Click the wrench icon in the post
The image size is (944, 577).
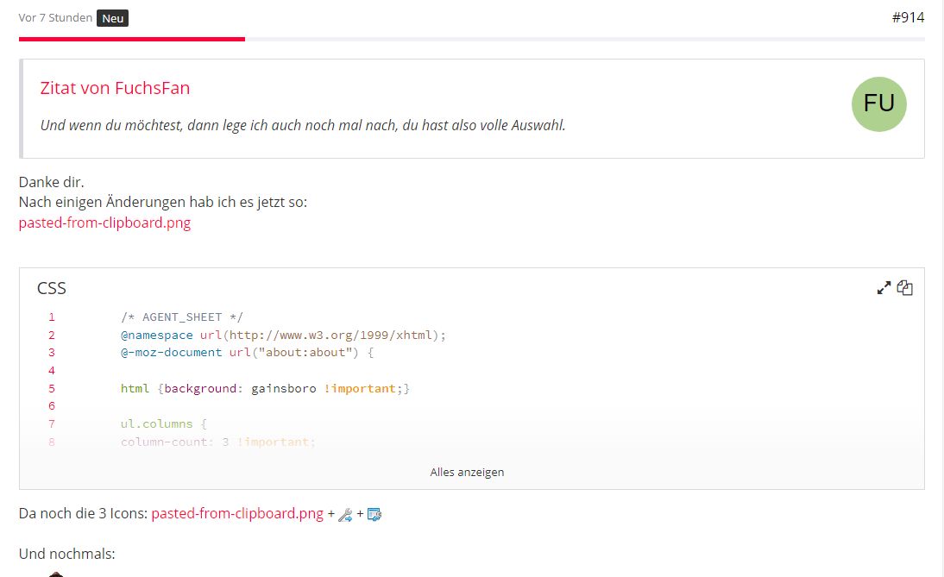(344, 515)
